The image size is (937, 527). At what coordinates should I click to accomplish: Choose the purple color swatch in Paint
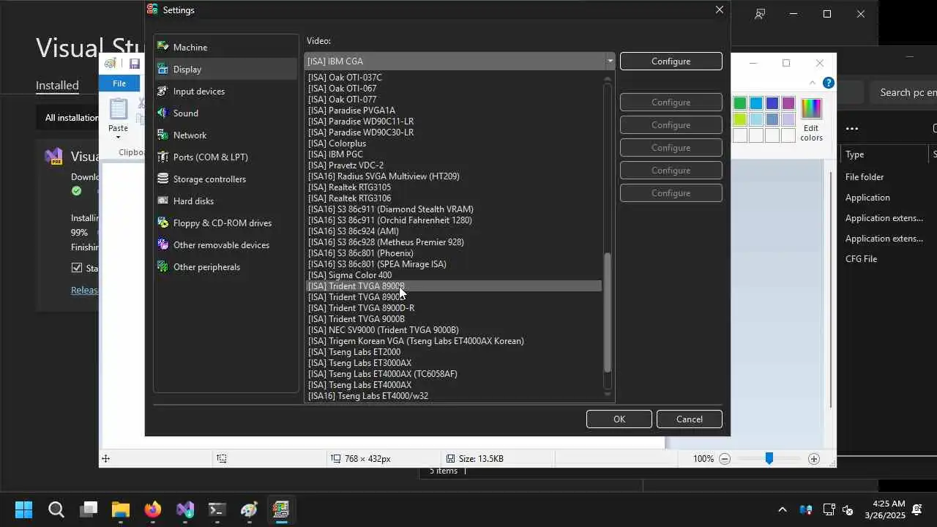[x=788, y=103]
